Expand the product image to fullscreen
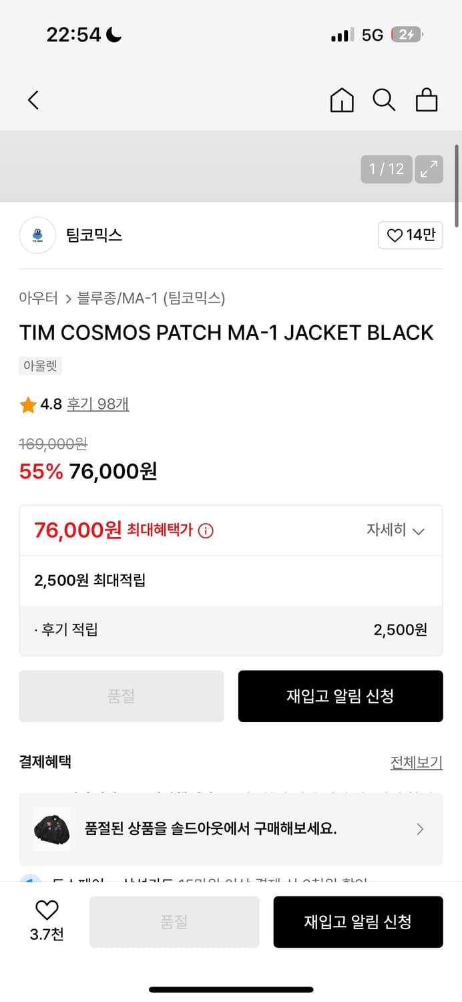 pyautogui.click(x=429, y=170)
